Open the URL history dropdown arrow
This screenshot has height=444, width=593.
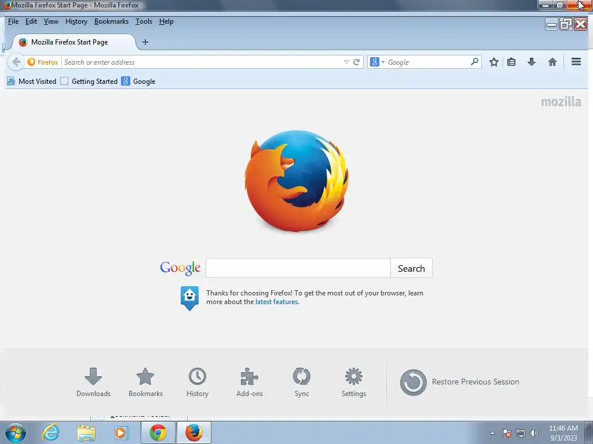pos(346,62)
